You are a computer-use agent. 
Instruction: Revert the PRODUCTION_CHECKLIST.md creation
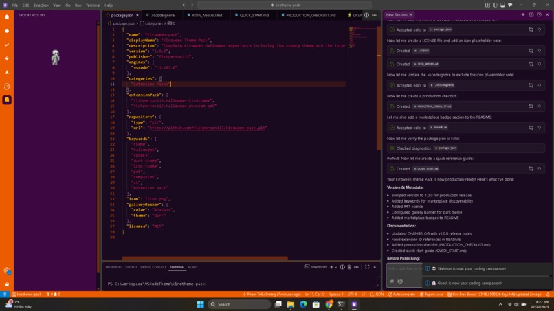[x=539, y=106]
